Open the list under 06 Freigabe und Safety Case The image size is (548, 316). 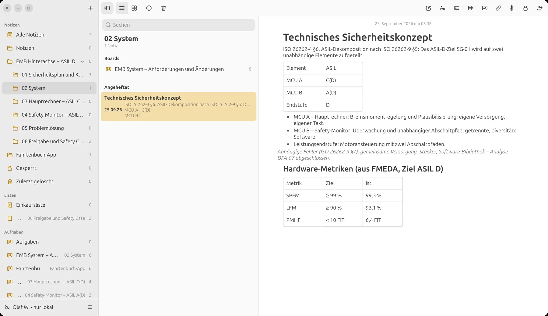pos(49,218)
